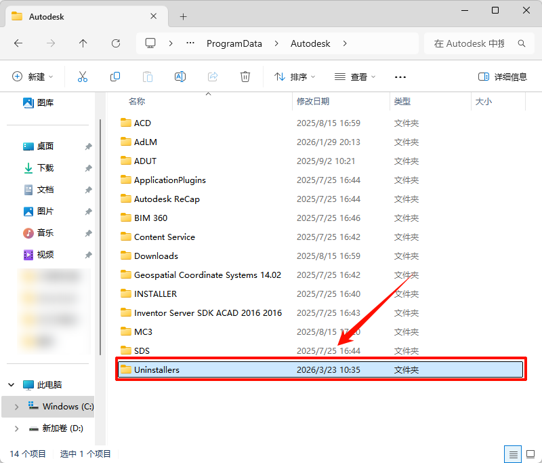Open the 查看 view dropdown
Viewport: 542px width, 463px height.
355,77
